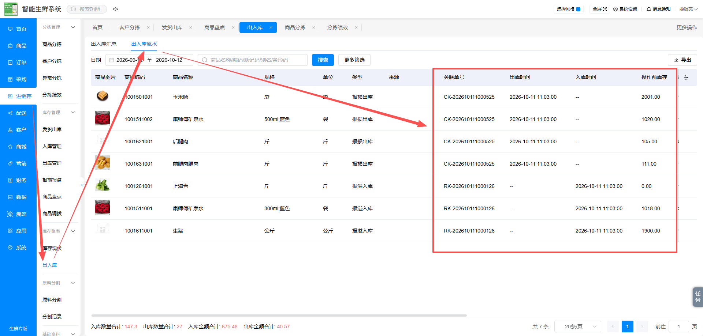The image size is (703, 336).
Task: Open the 数据 sidebar module
Action: pos(18,197)
